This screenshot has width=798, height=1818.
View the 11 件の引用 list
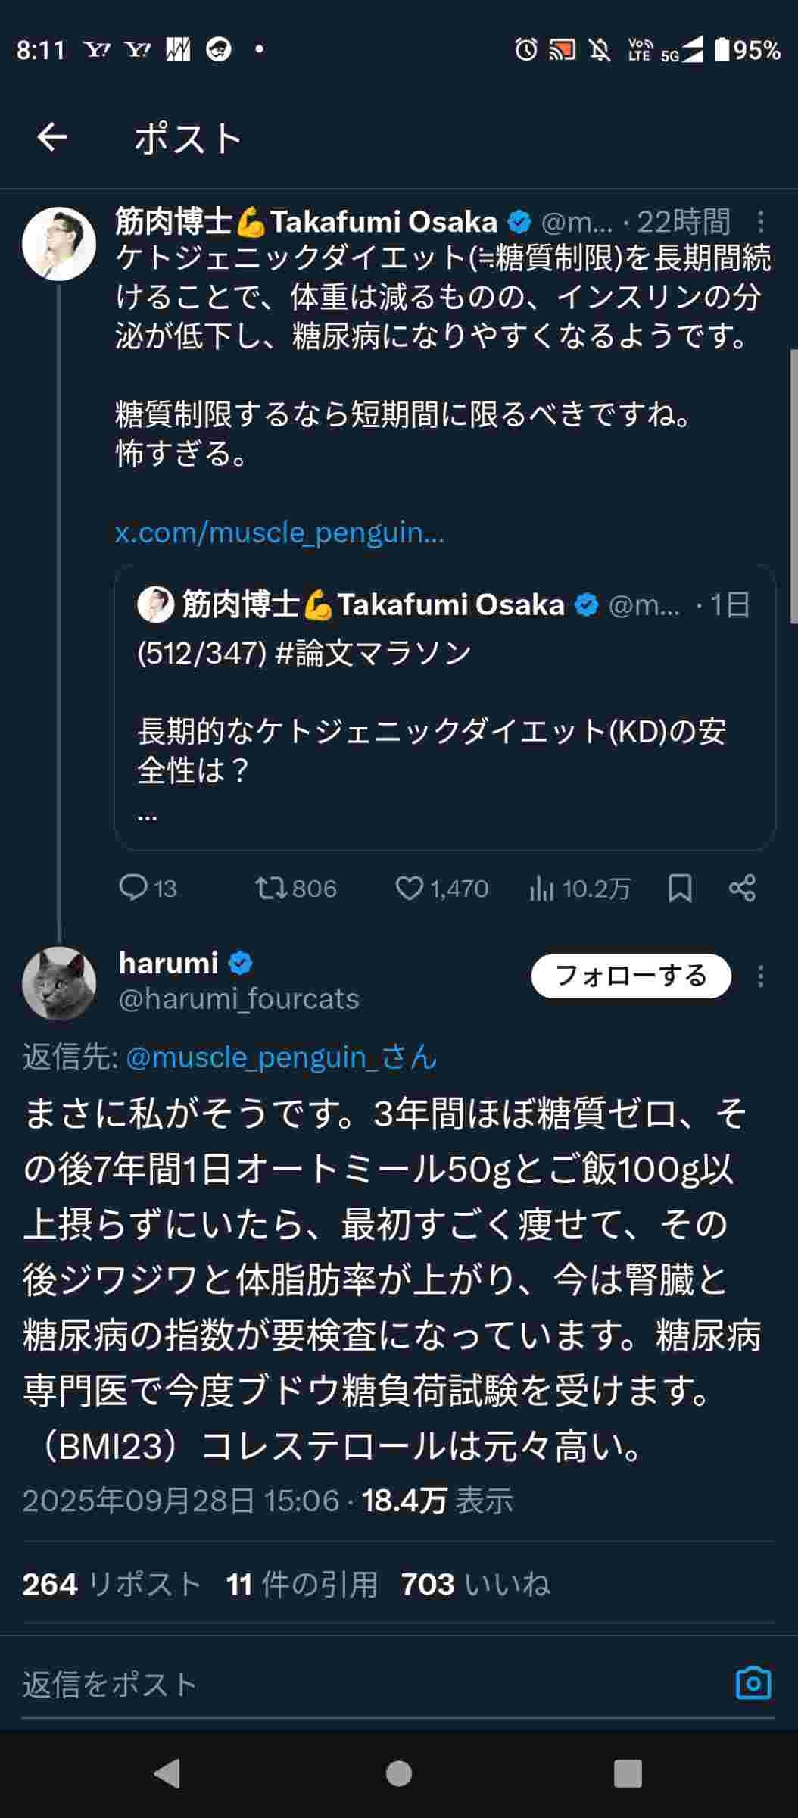301,1584
